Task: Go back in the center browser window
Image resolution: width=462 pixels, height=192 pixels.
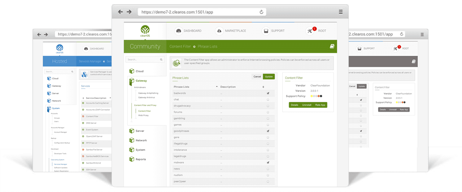Action: click(x=121, y=12)
